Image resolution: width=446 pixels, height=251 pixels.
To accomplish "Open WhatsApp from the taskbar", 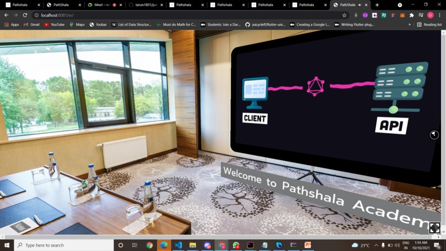I will tap(236, 245).
